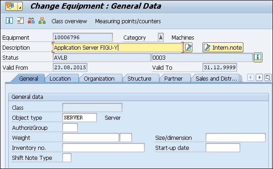Image resolution: width=273 pixels, height=169 pixels.
Task: Open the structure hierarchy icon in toolbar
Action: (x=42, y=20)
